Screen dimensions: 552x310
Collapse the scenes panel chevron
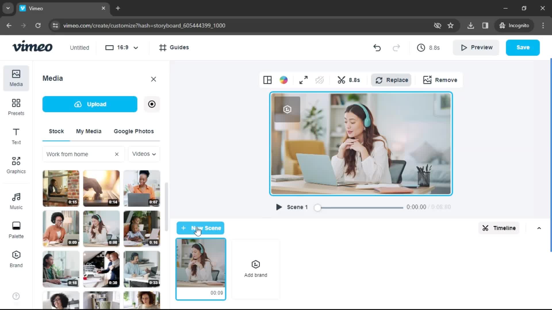539,228
